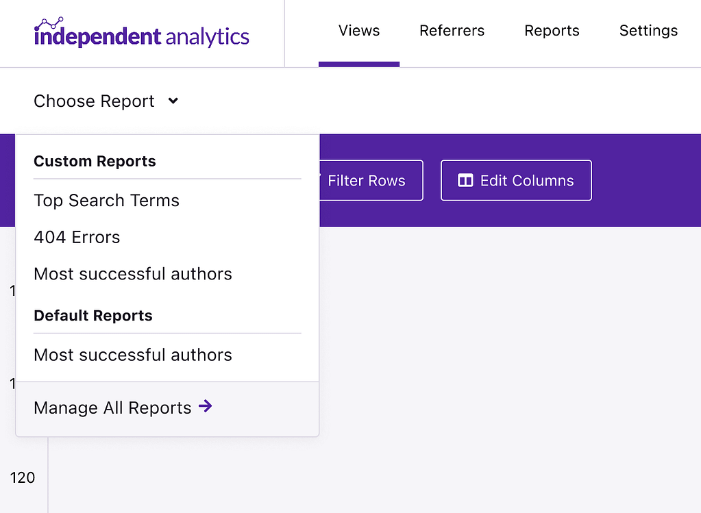Click the 120 axis label on chart

click(x=23, y=477)
